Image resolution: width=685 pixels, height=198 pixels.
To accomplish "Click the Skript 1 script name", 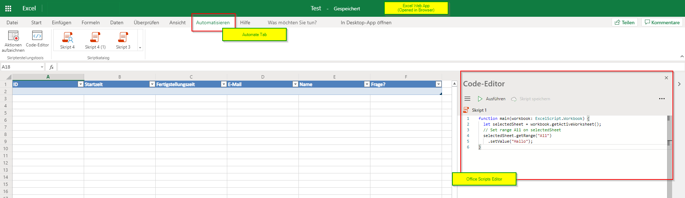I will pos(479,110).
